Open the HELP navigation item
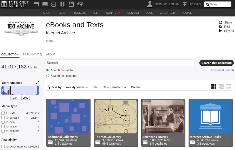235x150 pixels. pos(96,13)
